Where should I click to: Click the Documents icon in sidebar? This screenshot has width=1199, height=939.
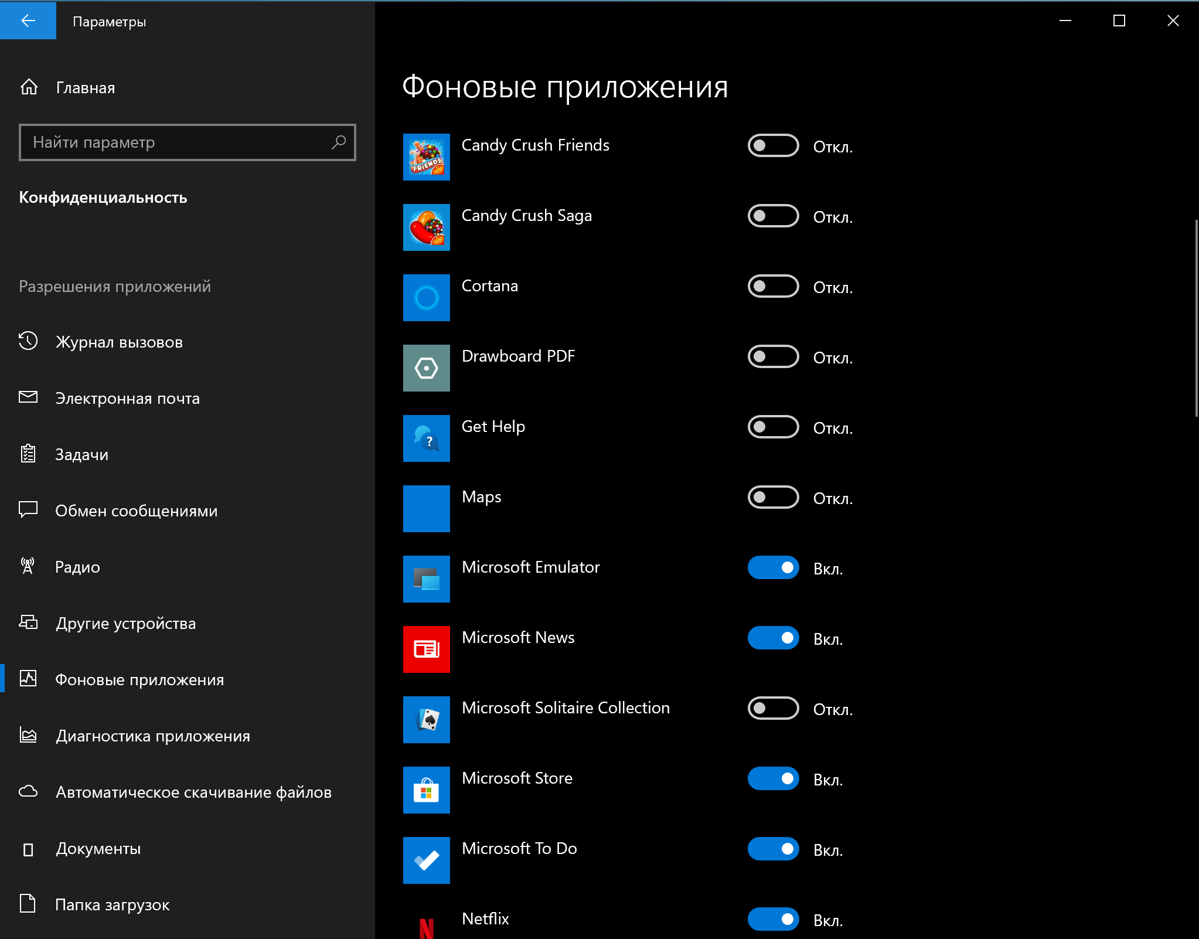28,849
